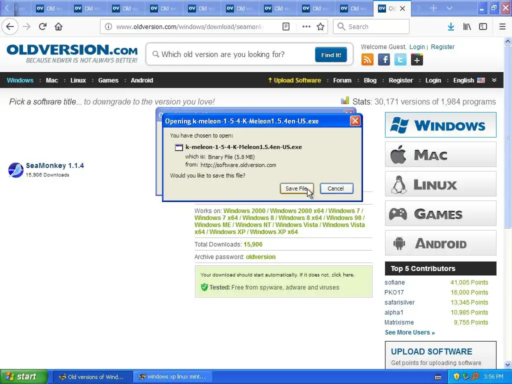The height and width of the screenshot is (384, 512).
Task: Select English language option
Action: pos(469,80)
